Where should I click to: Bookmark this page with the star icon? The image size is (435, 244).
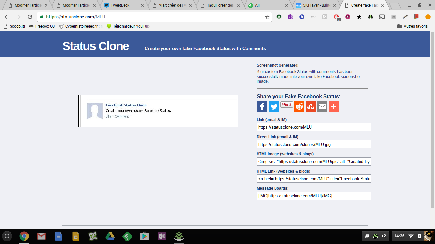[x=267, y=17]
